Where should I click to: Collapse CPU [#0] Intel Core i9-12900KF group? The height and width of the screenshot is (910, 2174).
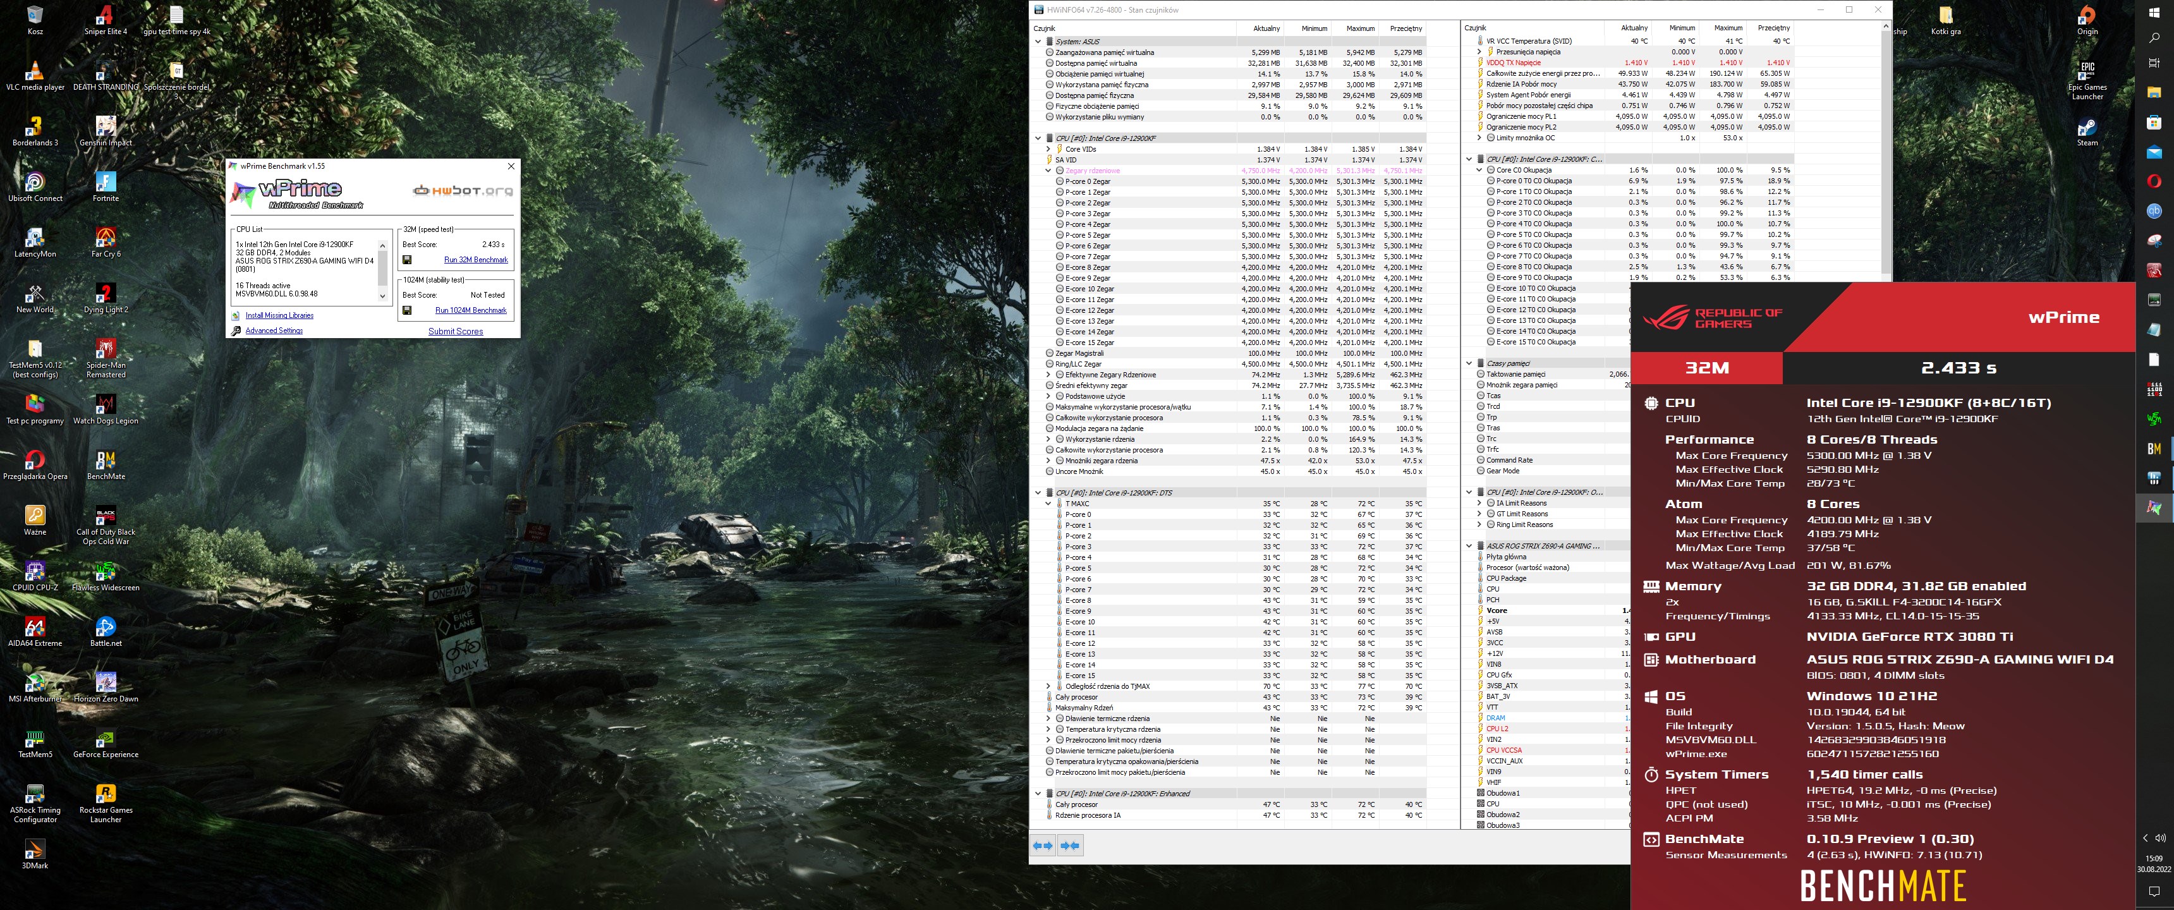[1038, 138]
